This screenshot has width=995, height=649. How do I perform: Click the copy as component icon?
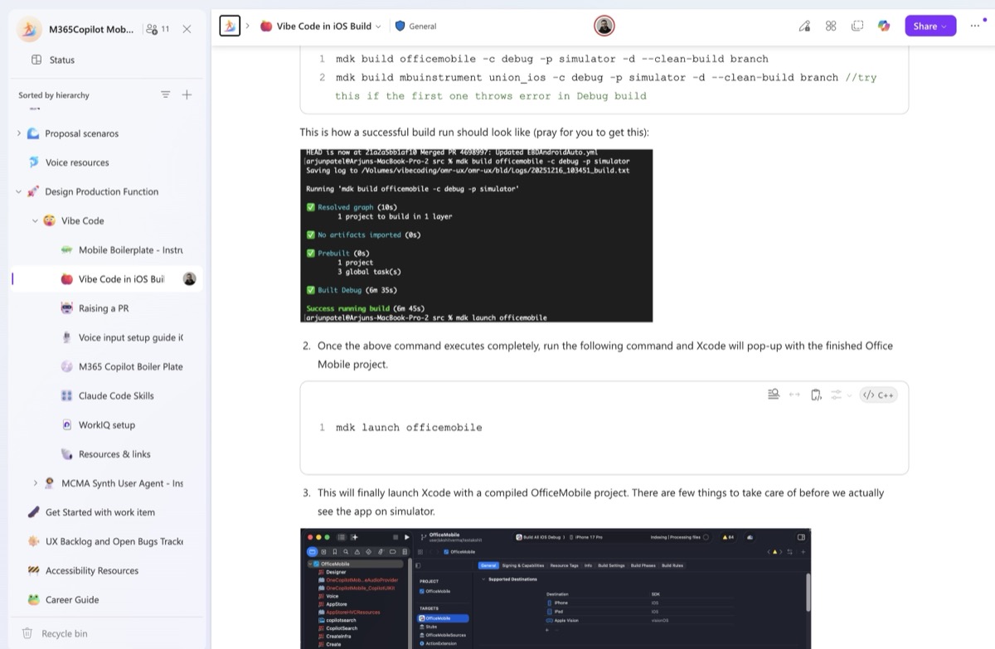tap(857, 27)
